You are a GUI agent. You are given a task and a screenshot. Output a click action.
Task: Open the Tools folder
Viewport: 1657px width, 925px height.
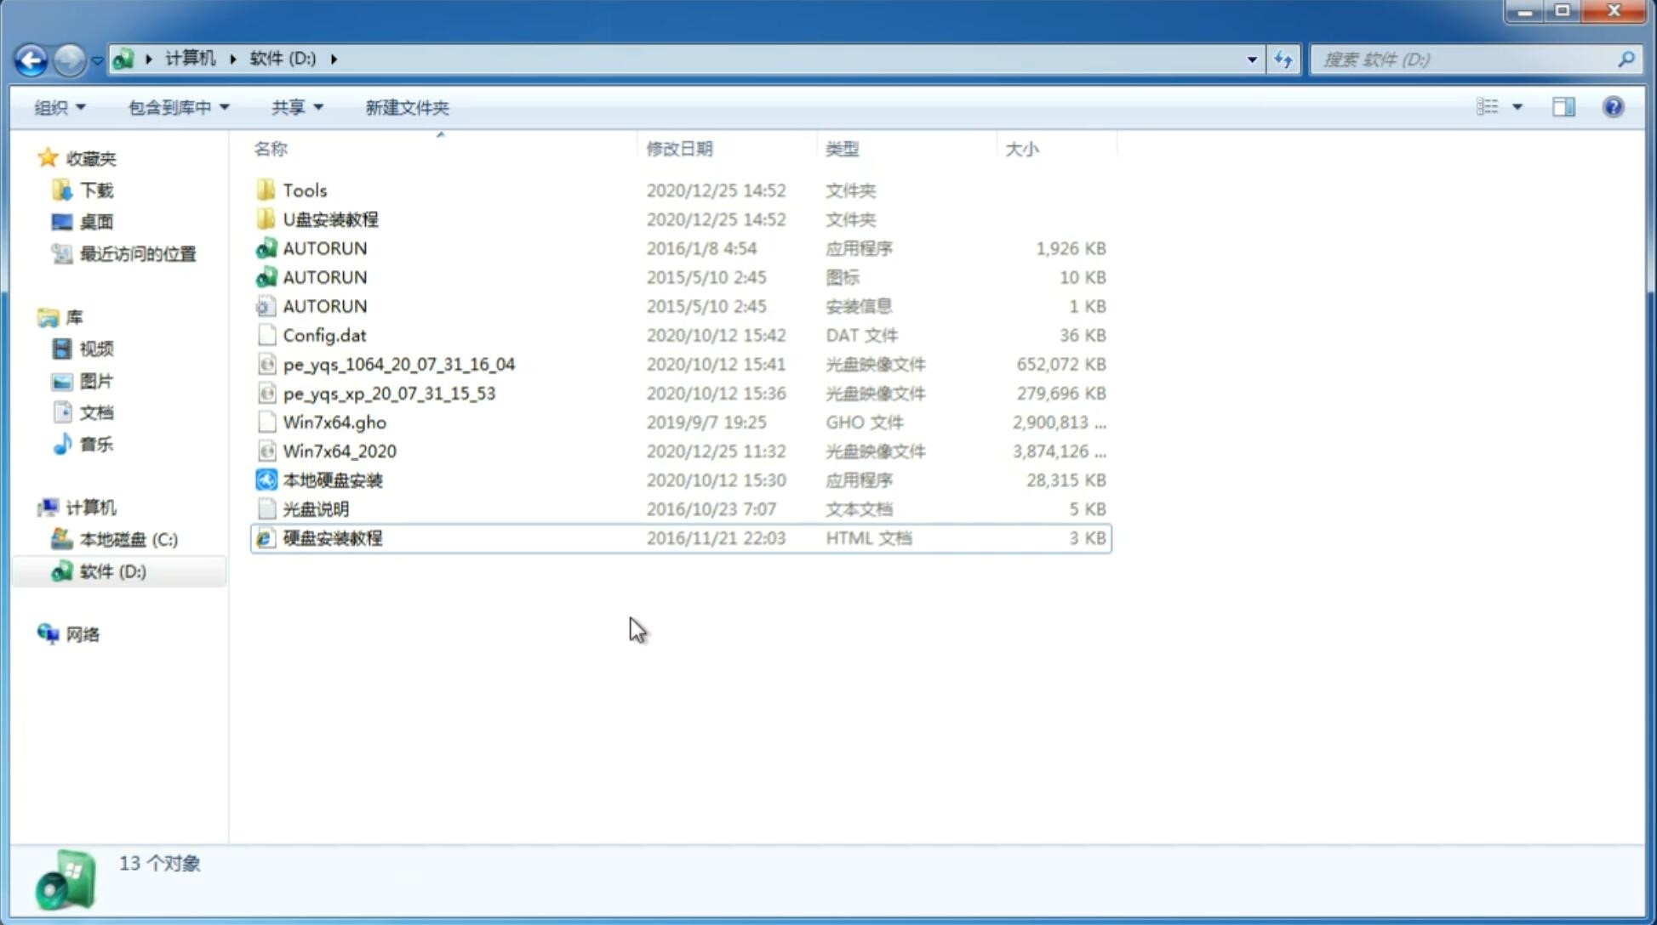click(x=304, y=190)
